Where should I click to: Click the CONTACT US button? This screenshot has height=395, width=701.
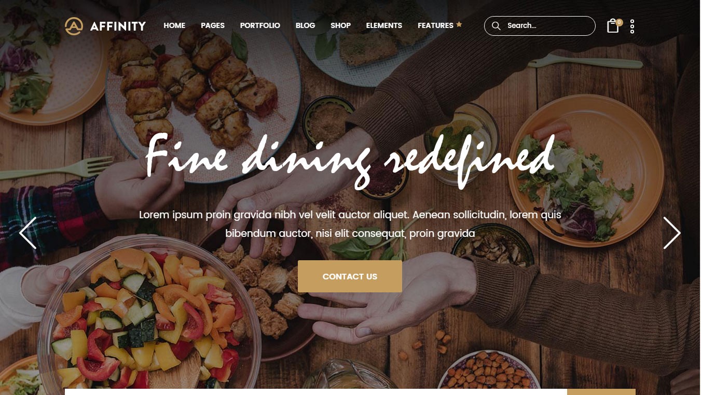(x=350, y=276)
